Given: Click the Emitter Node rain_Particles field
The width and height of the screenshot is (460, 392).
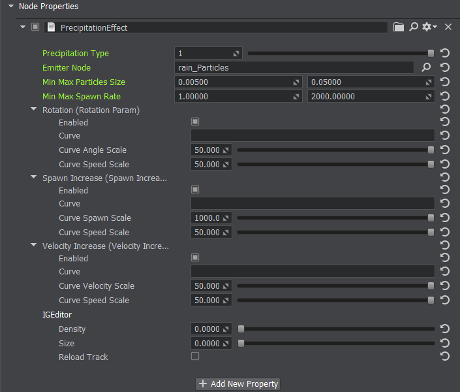Looking at the screenshot, I should coord(294,67).
